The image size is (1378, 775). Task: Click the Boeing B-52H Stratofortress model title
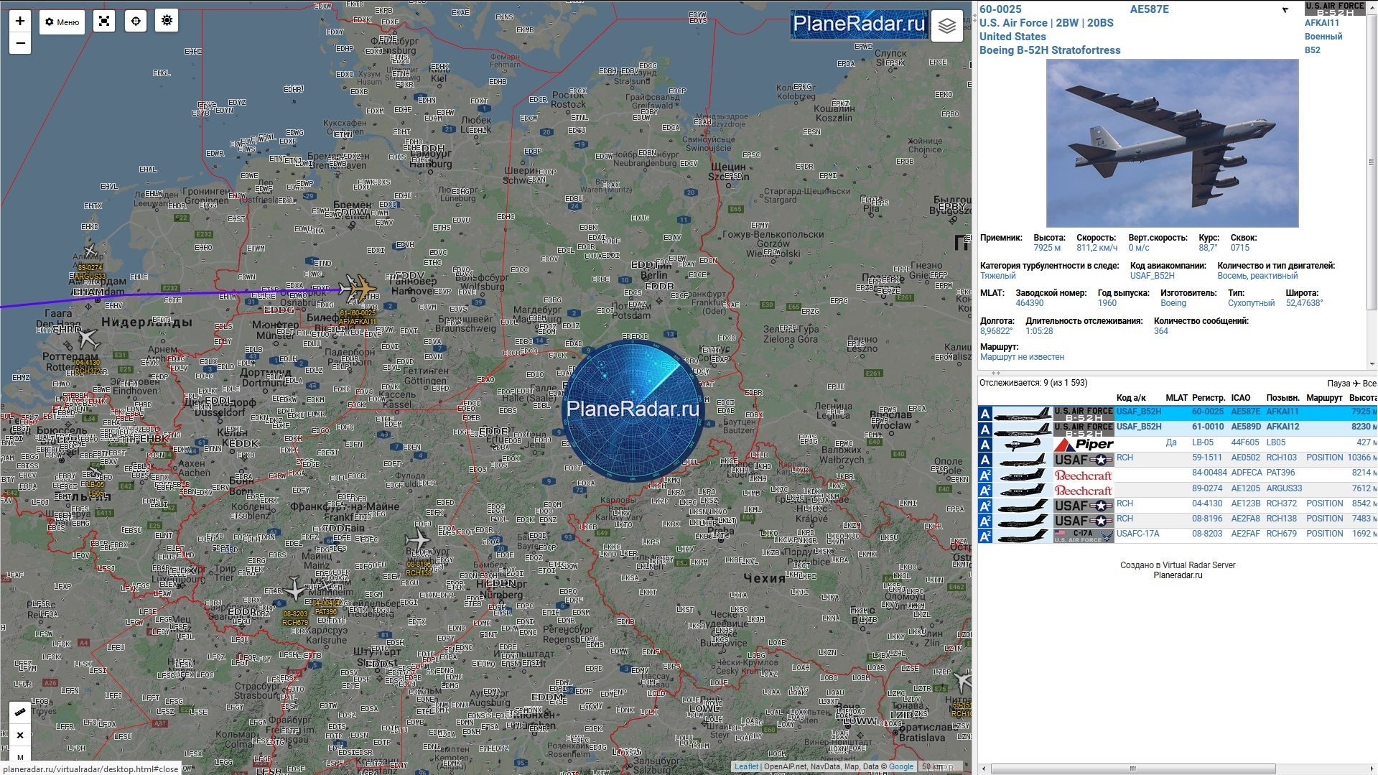click(x=1050, y=50)
